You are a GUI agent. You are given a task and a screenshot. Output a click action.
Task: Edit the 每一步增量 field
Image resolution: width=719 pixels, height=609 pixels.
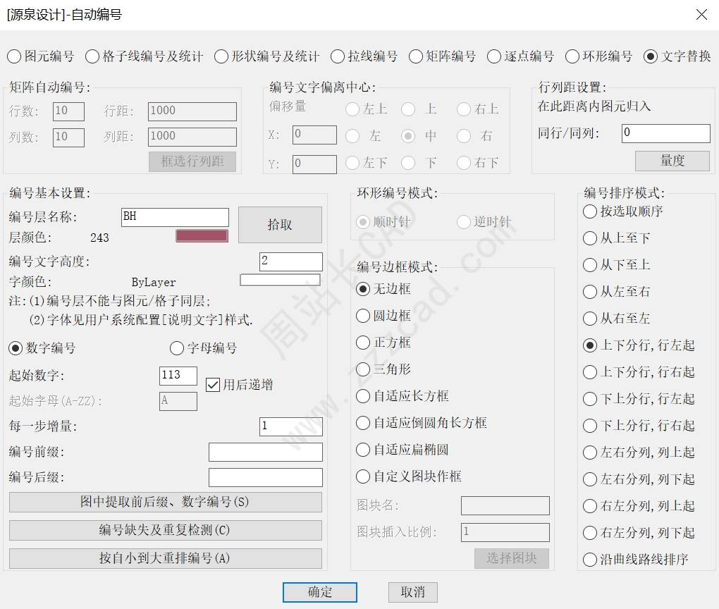pyautogui.click(x=291, y=426)
